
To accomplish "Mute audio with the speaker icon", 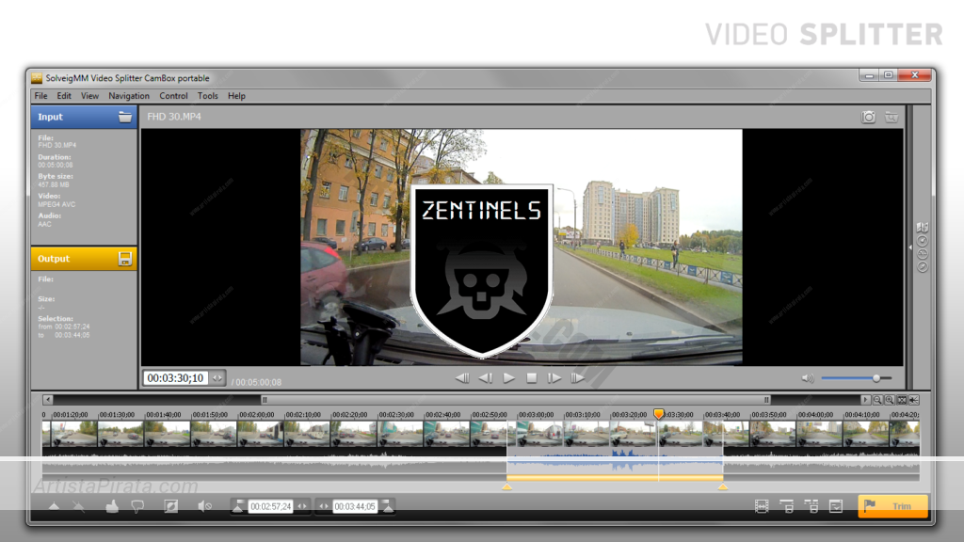I will [x=807, y=378].
